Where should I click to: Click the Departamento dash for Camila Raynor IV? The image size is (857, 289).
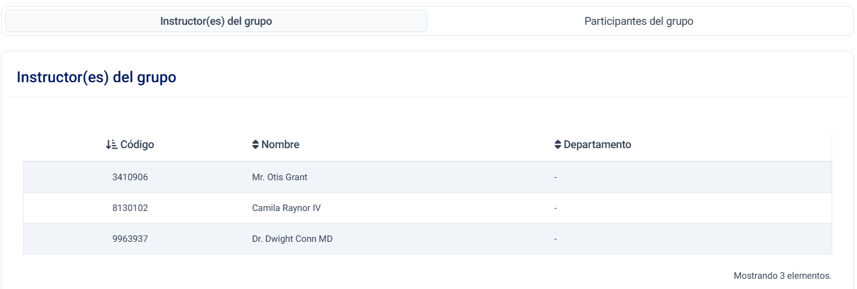pos(555,208)
